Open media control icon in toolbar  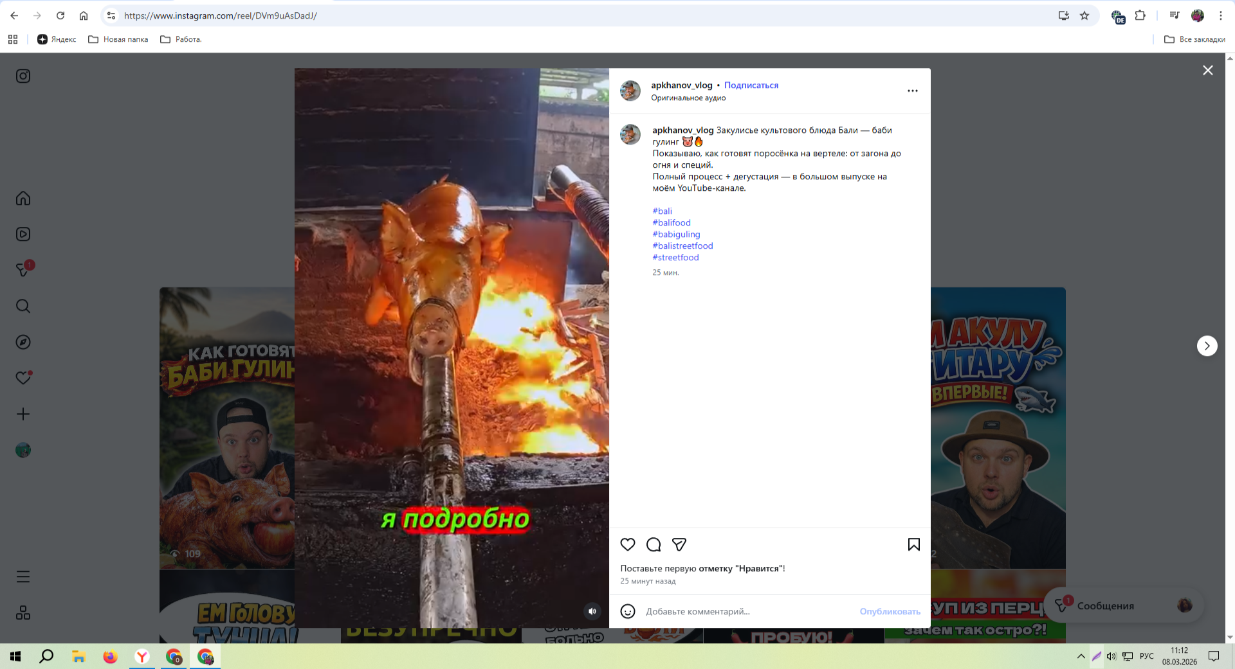1175,15
